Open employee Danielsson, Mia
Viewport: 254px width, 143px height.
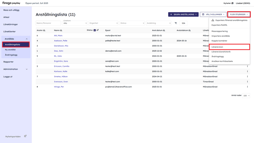61,46
